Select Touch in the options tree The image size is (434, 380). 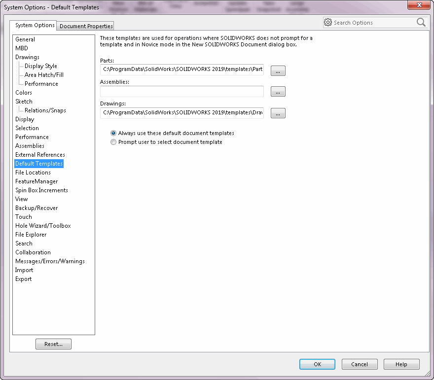24,216
